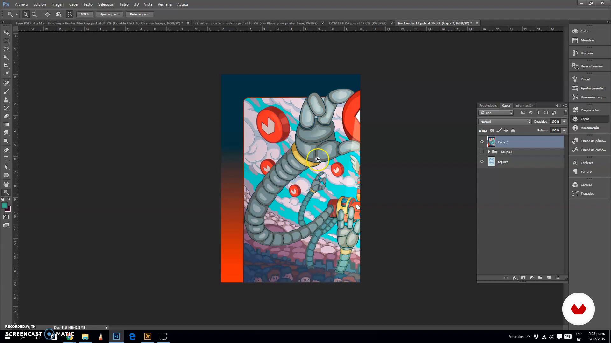Select the Move tool

point(6,33)
